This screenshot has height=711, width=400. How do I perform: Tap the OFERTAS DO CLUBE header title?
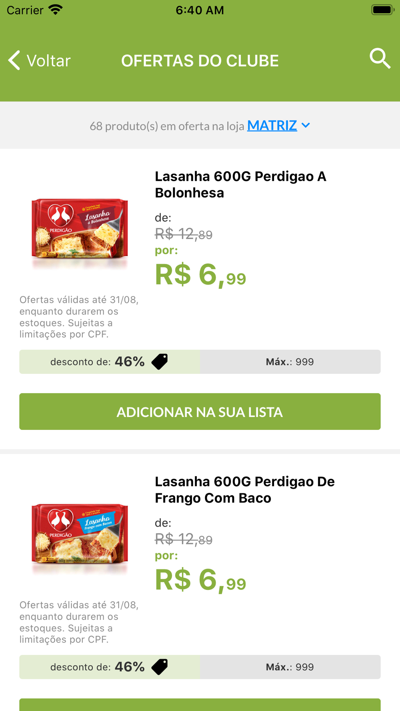[x=200, y=61]
